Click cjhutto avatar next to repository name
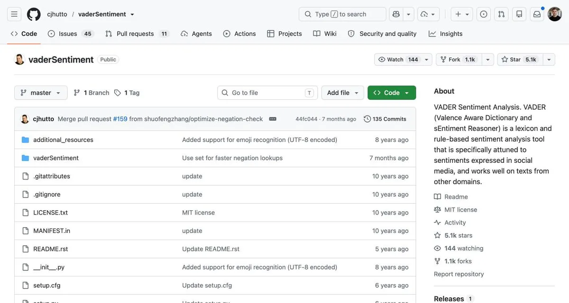569x303 pixels. [x=19, y=60]
